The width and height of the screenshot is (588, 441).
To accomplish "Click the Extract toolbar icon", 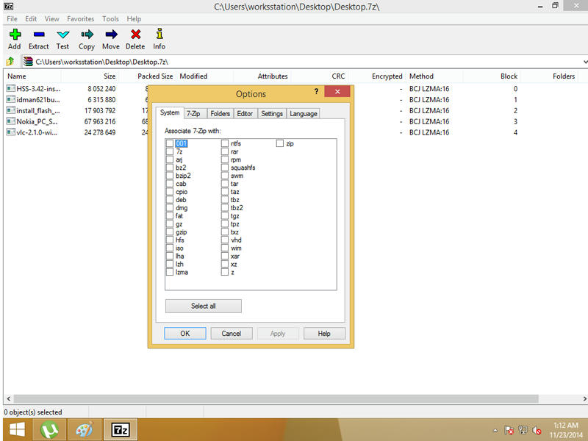I will (x=39, y=35).
